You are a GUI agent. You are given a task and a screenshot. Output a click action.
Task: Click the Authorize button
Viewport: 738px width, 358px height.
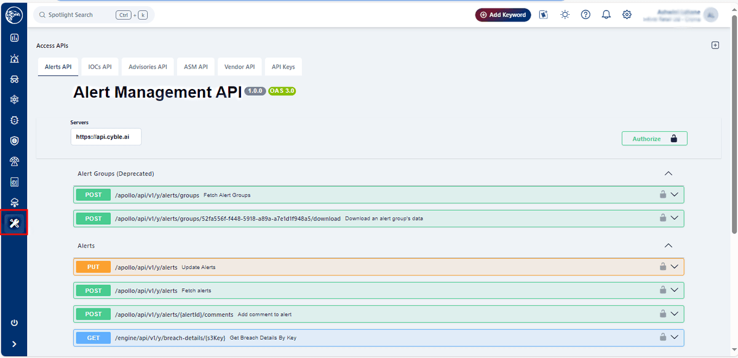coord(654,139)
